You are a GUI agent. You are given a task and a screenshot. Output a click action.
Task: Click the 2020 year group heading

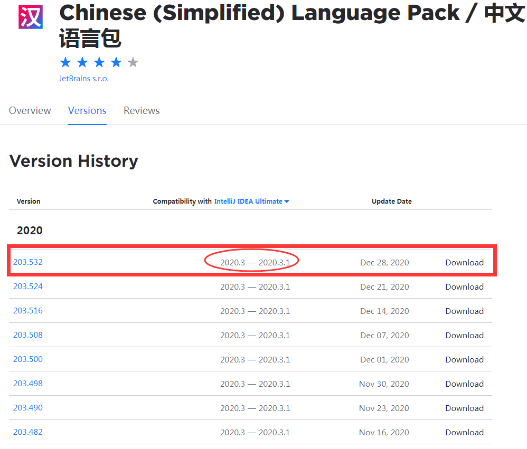[30, 231]
